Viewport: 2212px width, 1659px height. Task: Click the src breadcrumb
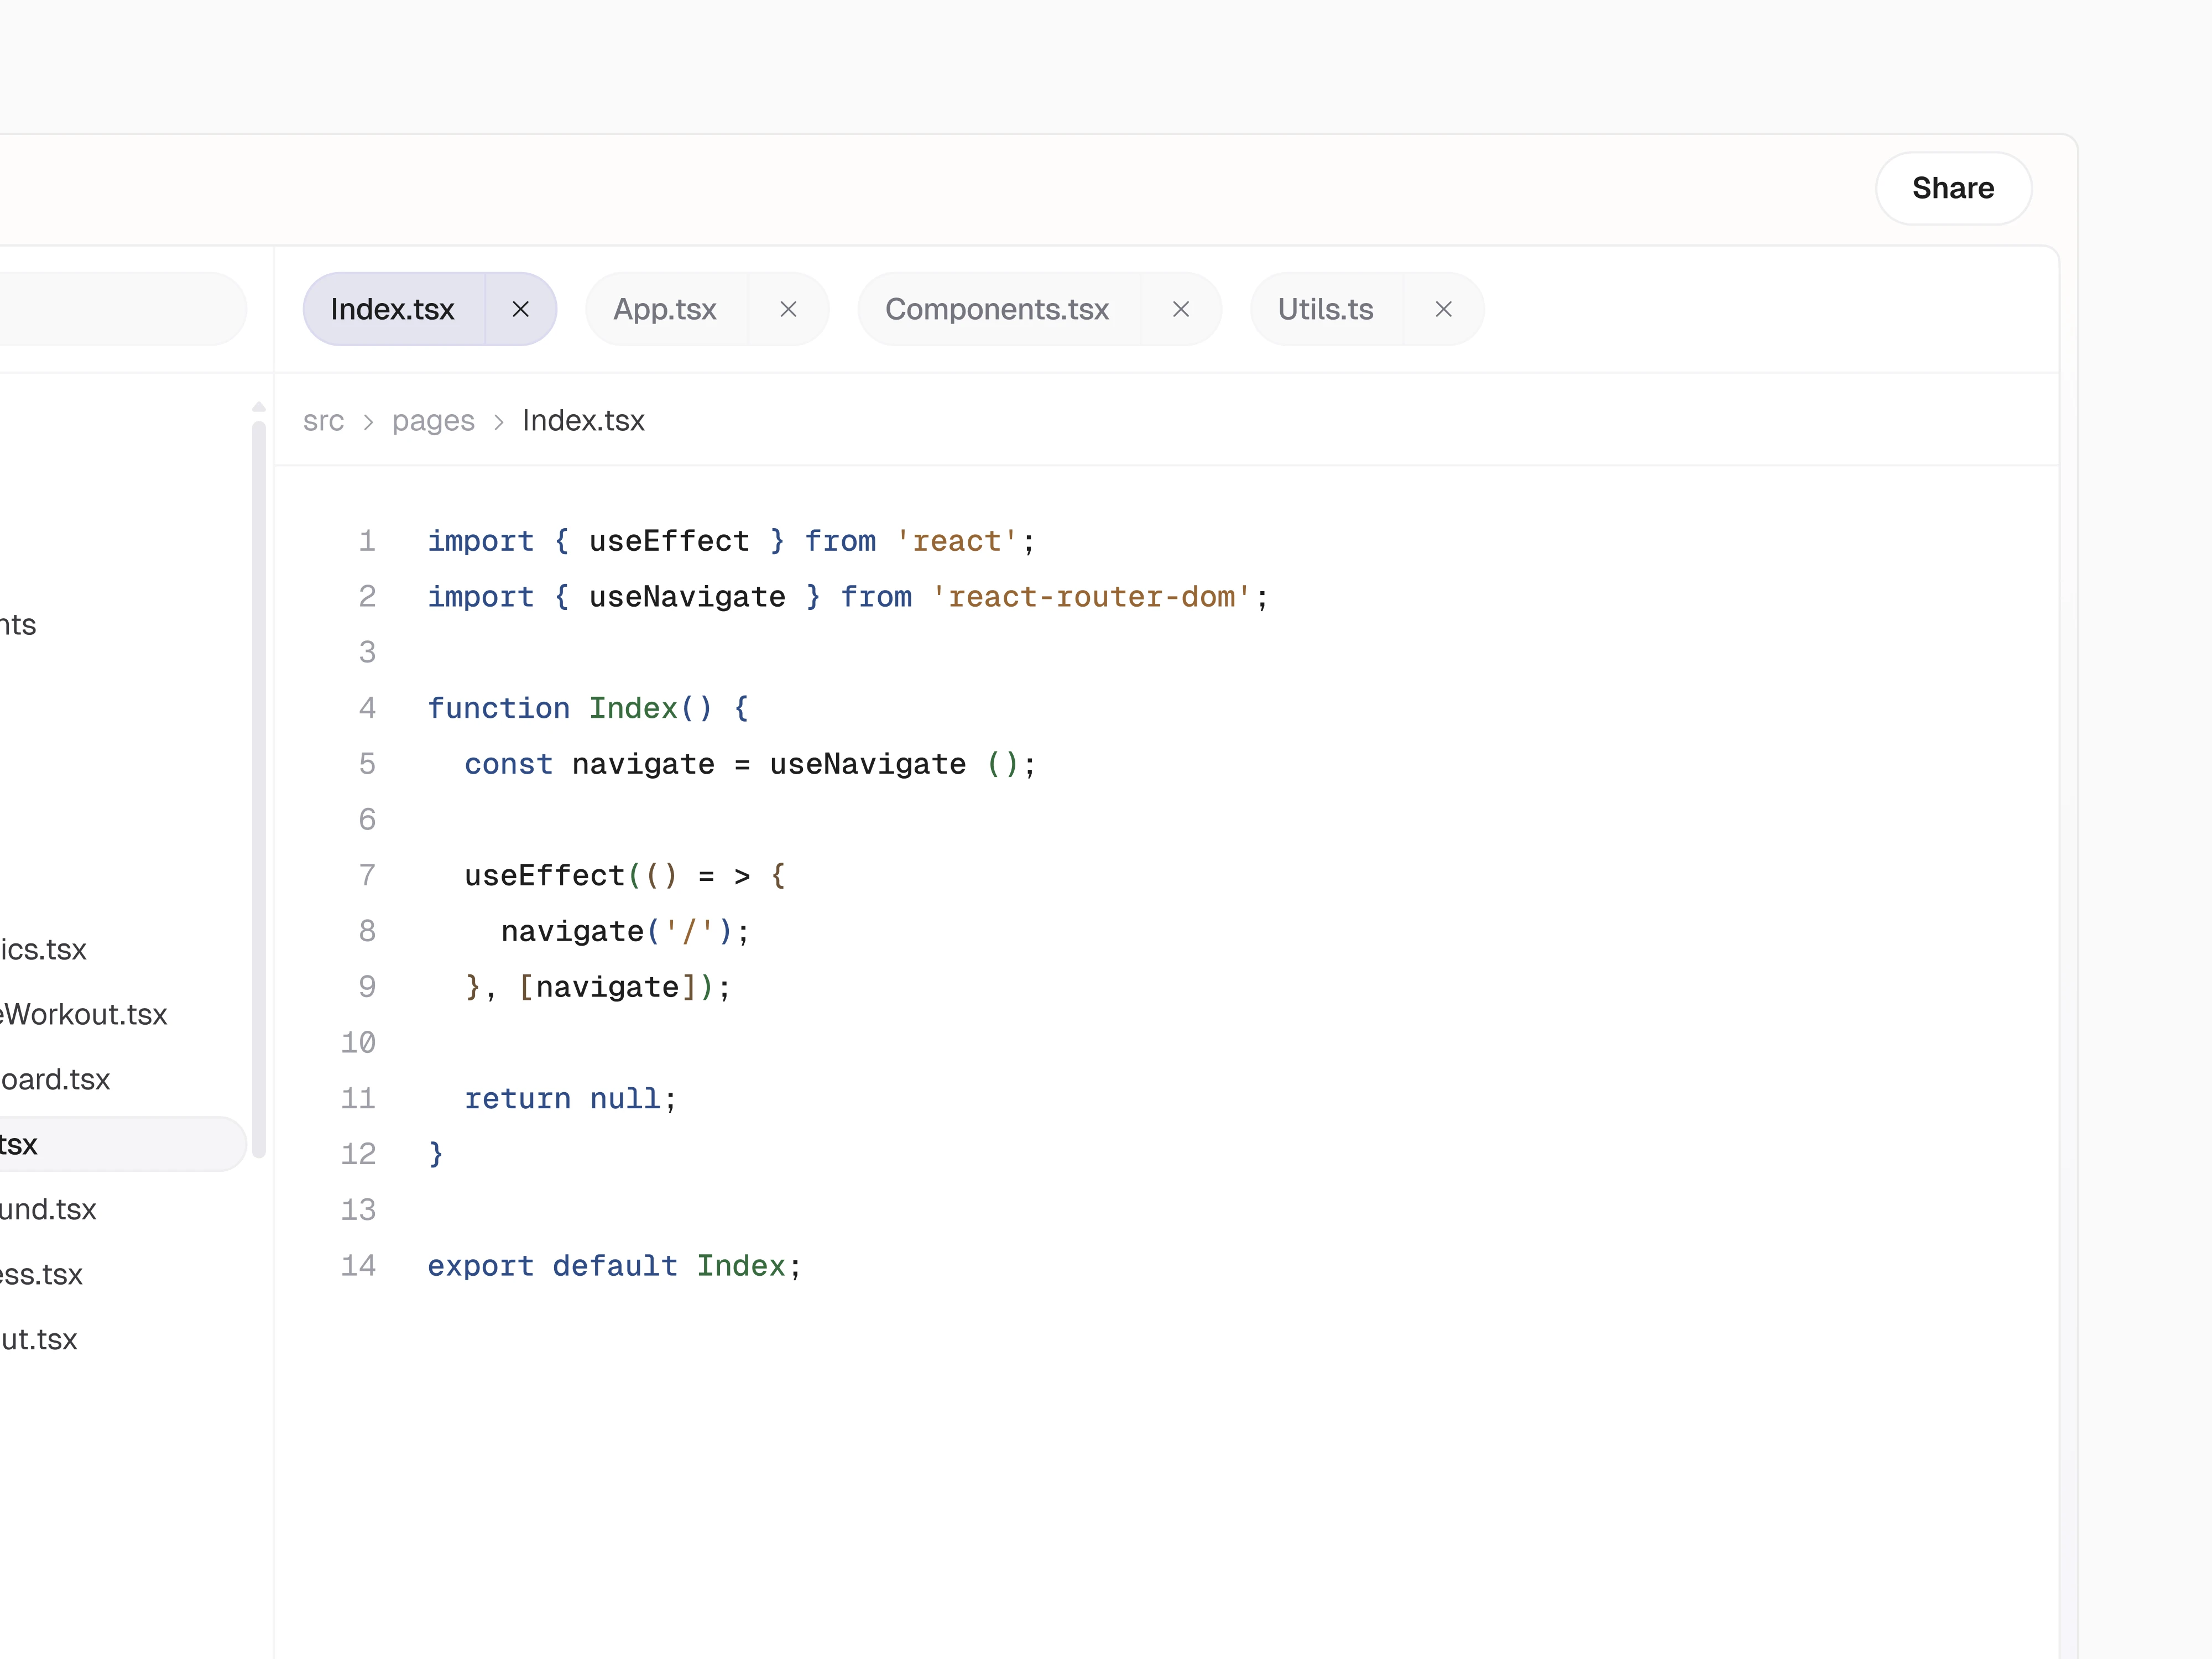point(323,421)
